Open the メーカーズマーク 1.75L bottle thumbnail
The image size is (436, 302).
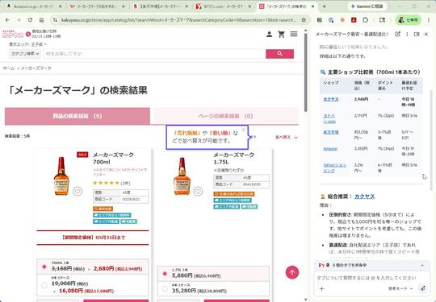pyautogui.click(x=182, y=176)
